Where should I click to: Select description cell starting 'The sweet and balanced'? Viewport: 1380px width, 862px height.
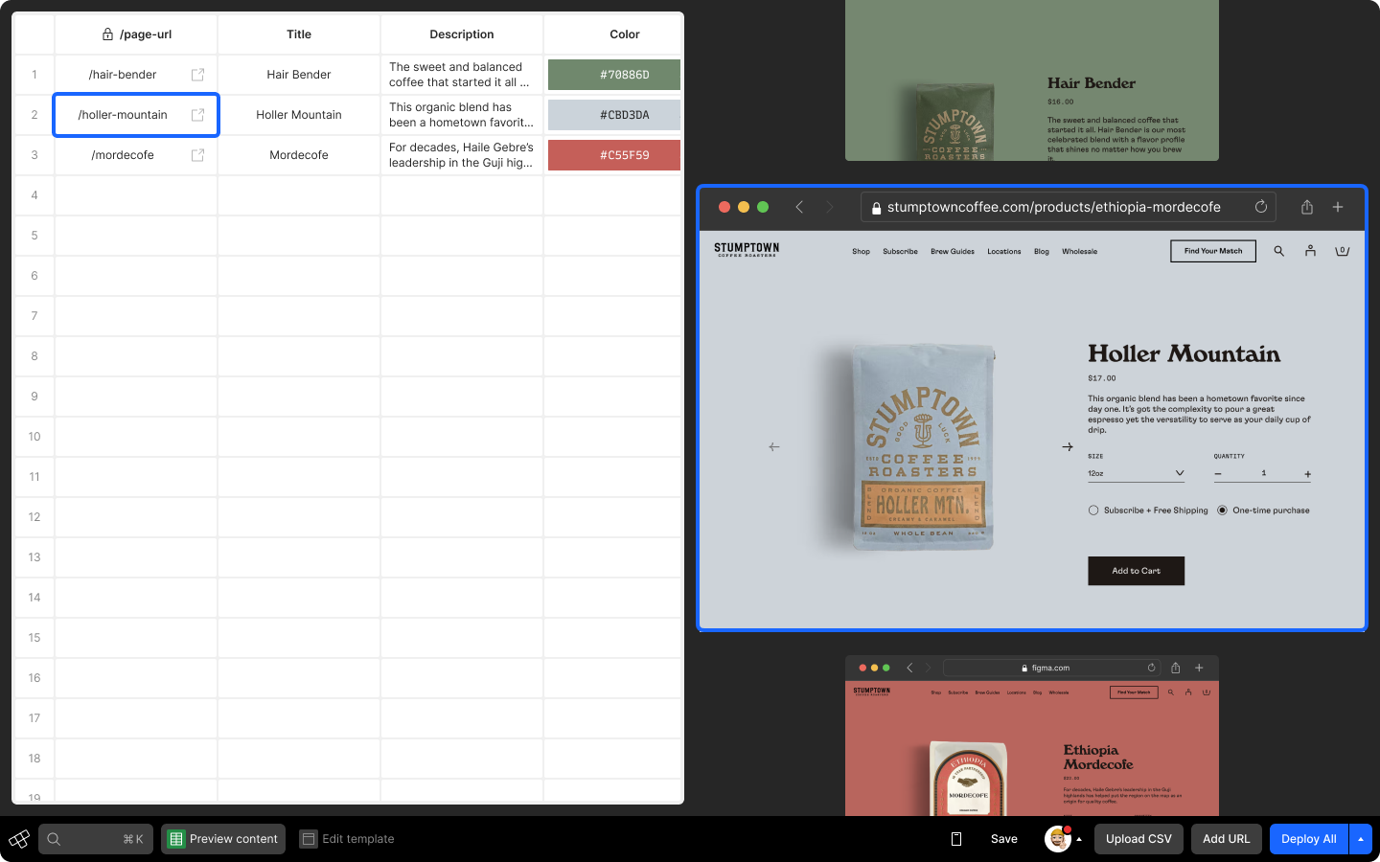[x=462, y=75]
